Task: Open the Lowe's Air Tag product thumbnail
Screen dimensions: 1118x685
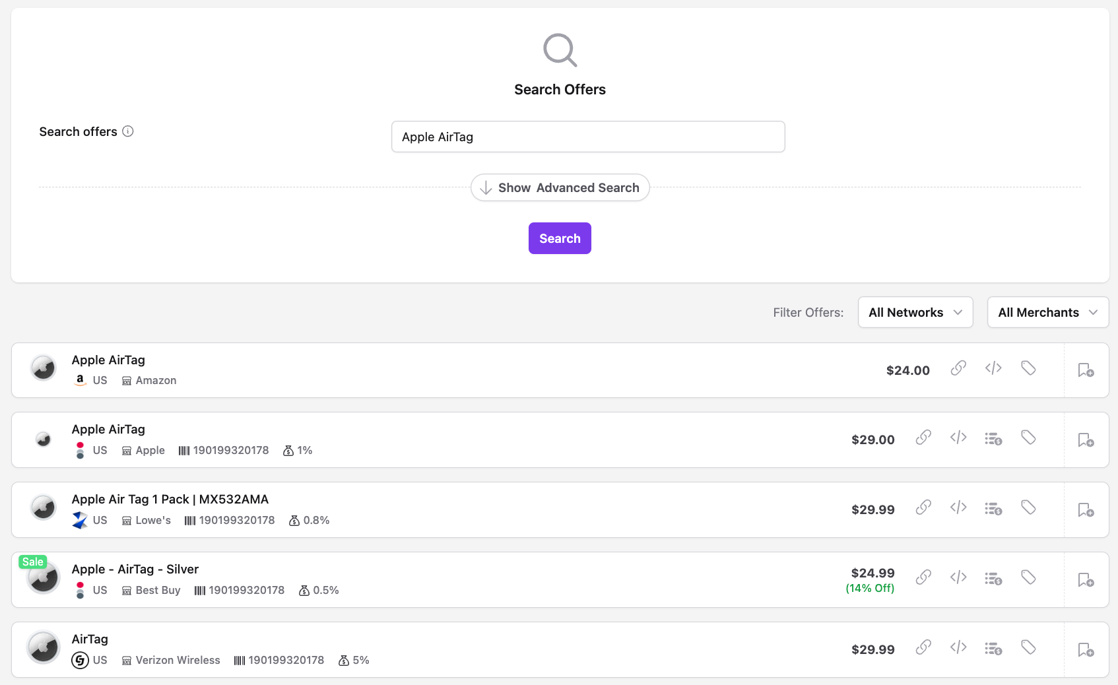Action: [x=44, y=507]
